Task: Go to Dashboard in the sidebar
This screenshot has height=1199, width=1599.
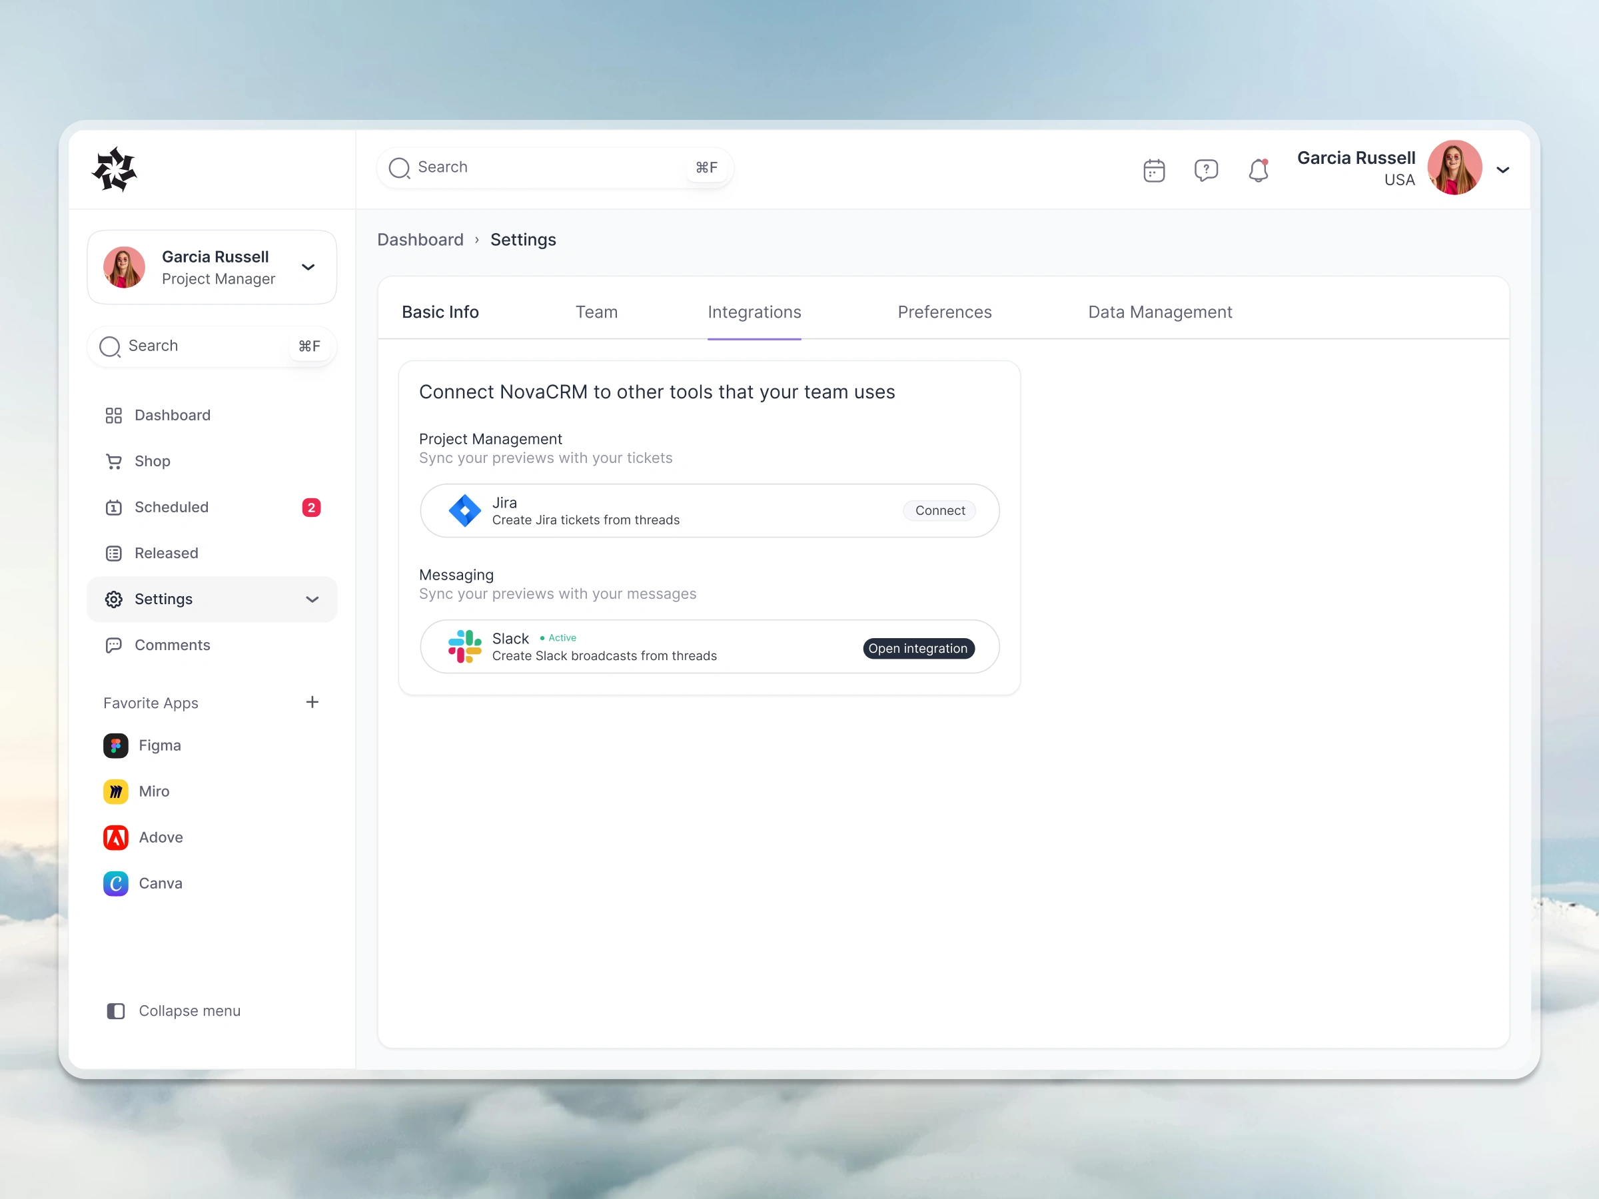Action: [x=212, y=416]
